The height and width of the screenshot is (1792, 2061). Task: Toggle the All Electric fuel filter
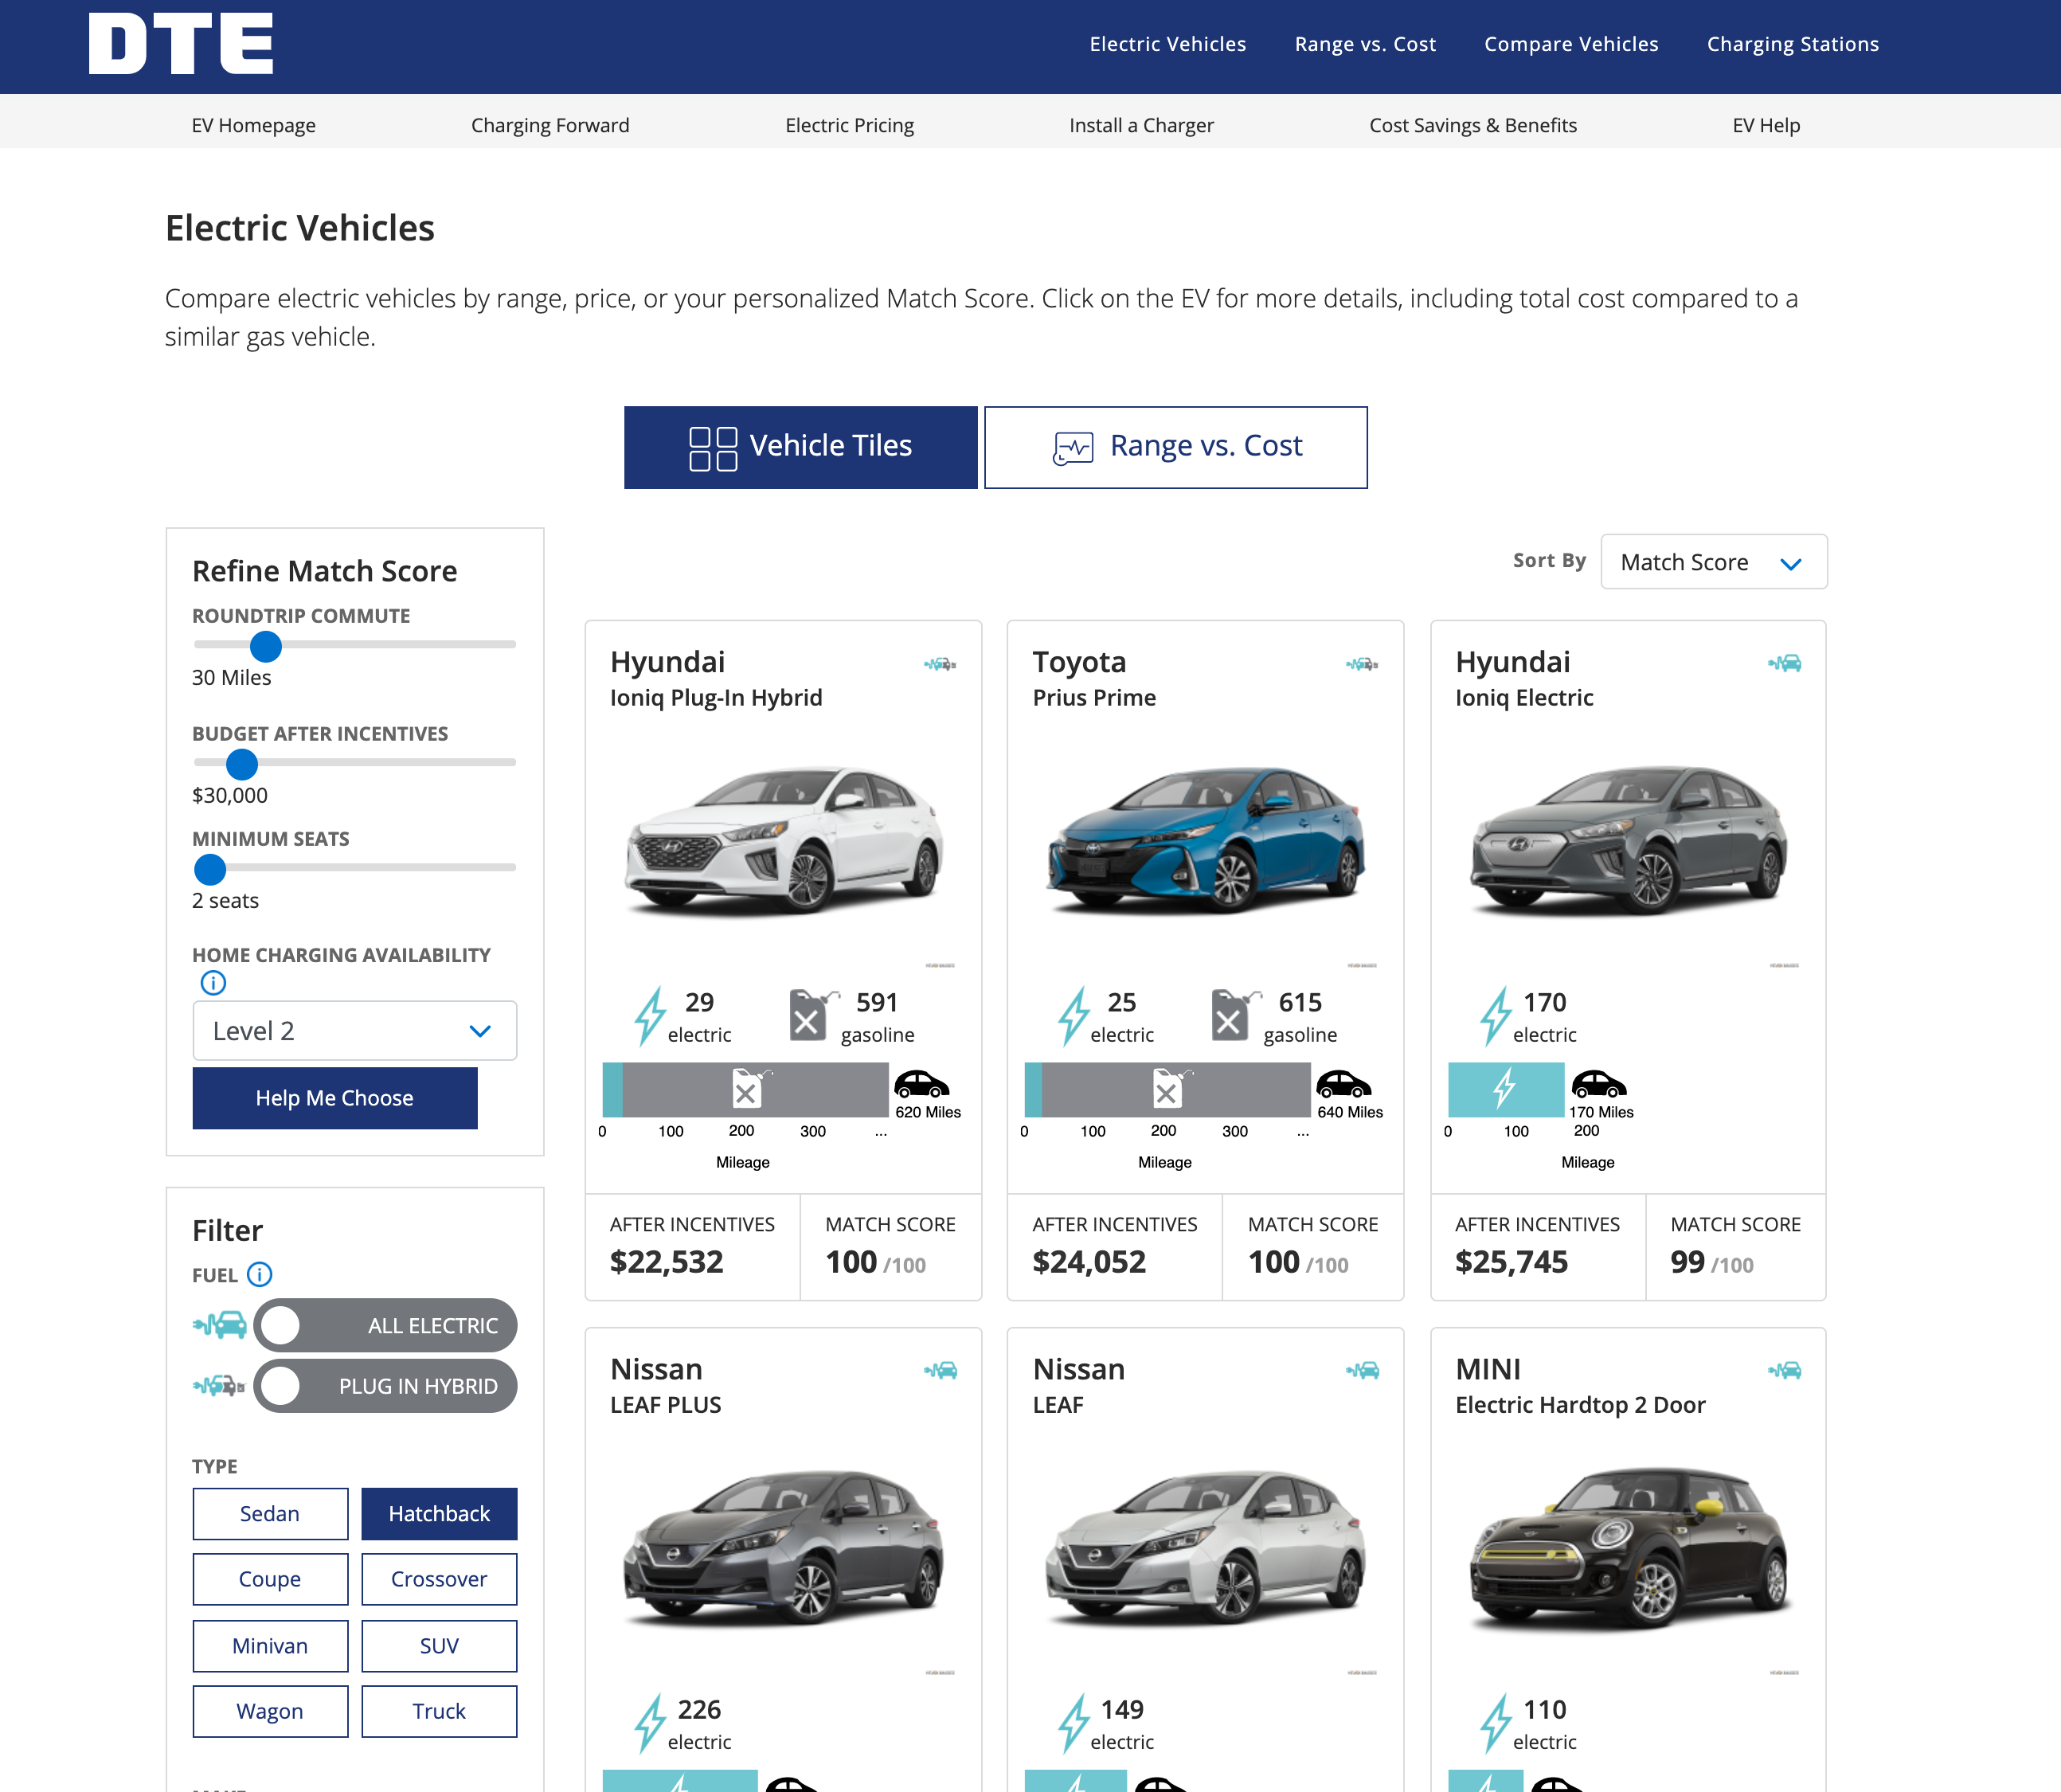pyautogui.click(x=384, y=1325)
